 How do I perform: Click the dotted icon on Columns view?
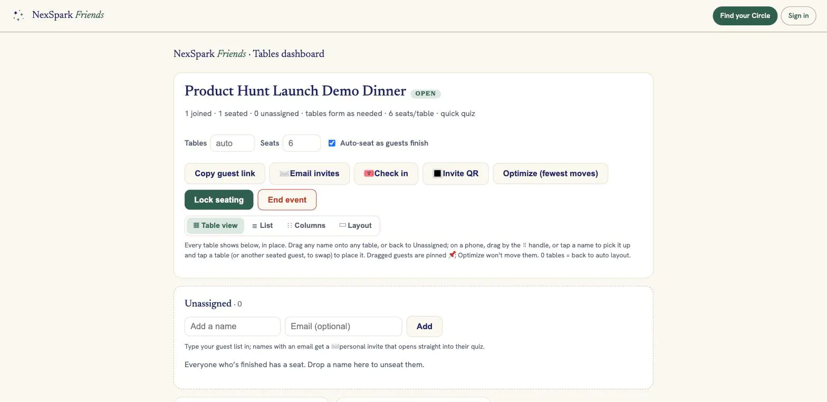pyautogui.click(x=290, y=225)
